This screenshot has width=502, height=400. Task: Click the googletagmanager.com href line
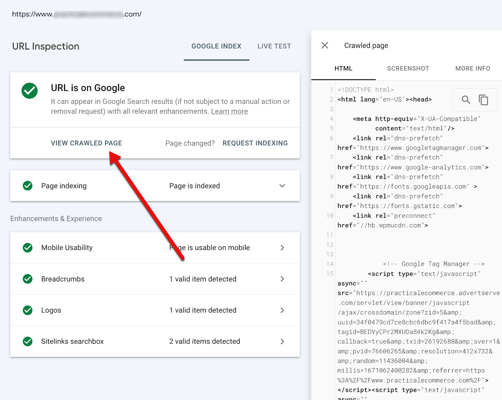(413, 148)
